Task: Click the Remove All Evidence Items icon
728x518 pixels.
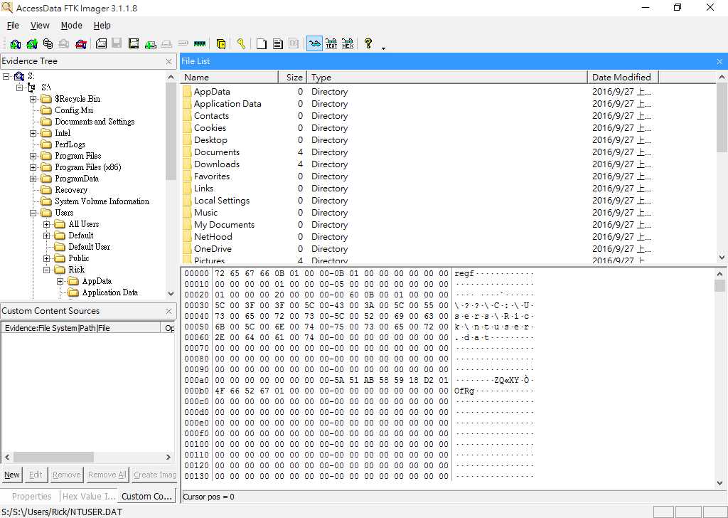Action: click(81, 43)
